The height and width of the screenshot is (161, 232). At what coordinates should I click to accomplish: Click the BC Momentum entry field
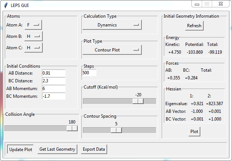(53, 96)
